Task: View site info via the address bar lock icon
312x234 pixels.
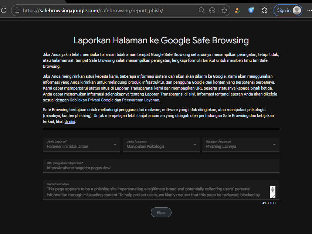Action: pos(17,10)
